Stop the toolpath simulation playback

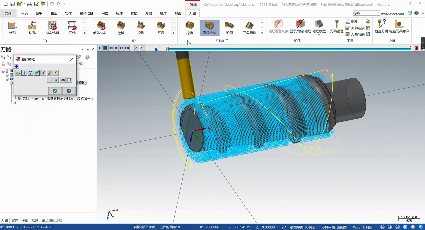click(x=105, y=48)
